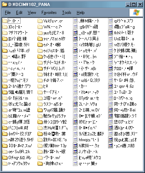Image resolution: width=145 pixels, height=173 pixels.
Task: Select the folder icon whose name contains "aj5.$"
Action: click(40, 104)
